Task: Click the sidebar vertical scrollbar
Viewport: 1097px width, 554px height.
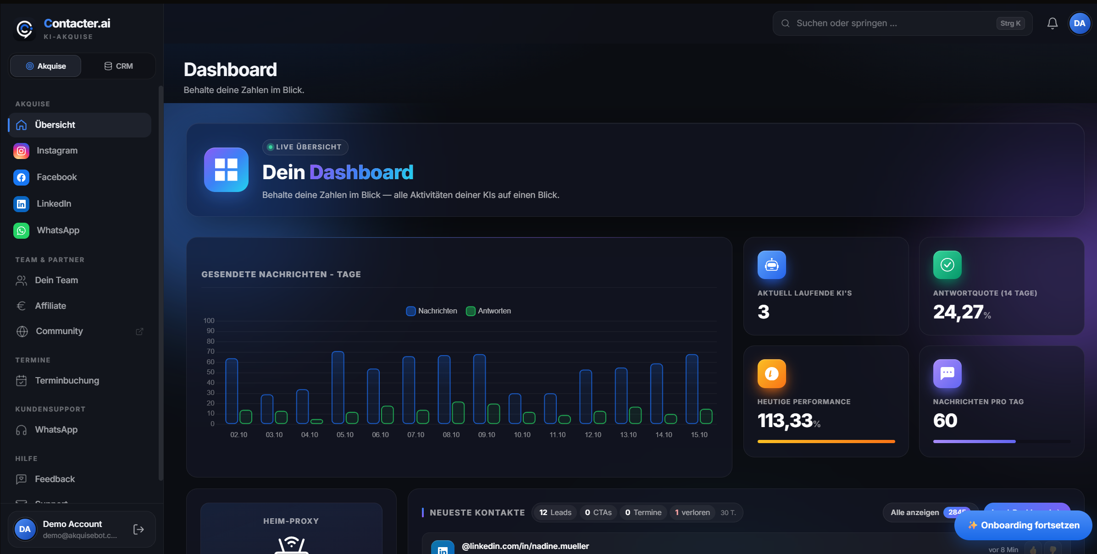Action: coord(161,283)
